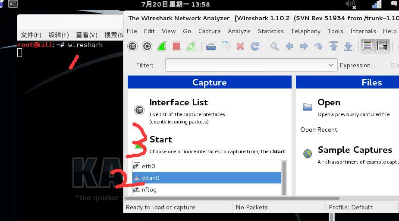The image size is (399, 221).
Task: Open the Edit menu in Wireshark
Action: pos(149,31)
